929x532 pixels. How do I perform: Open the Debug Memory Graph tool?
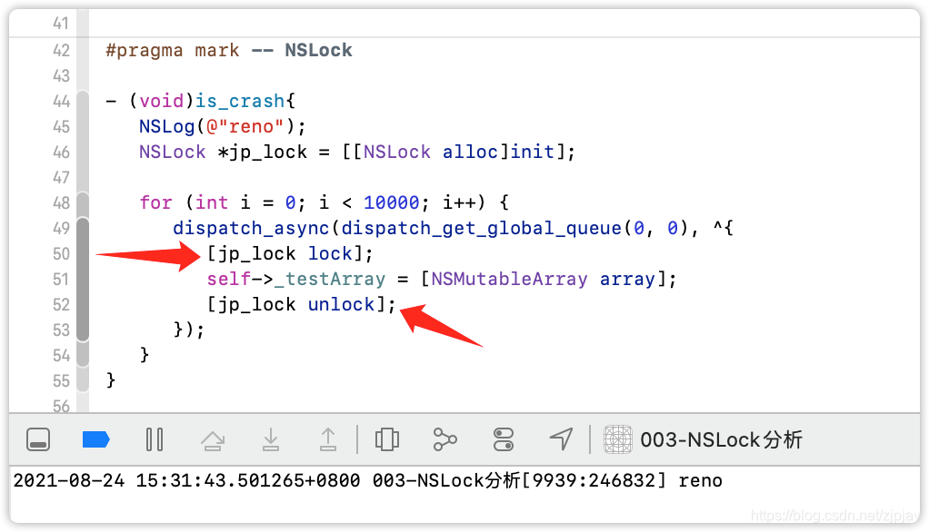click(445, 439)
